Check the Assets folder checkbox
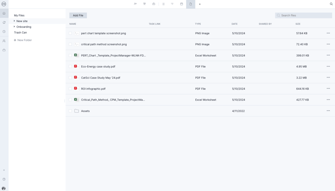This screenshot has height=191, width=335. click(70, 111)
